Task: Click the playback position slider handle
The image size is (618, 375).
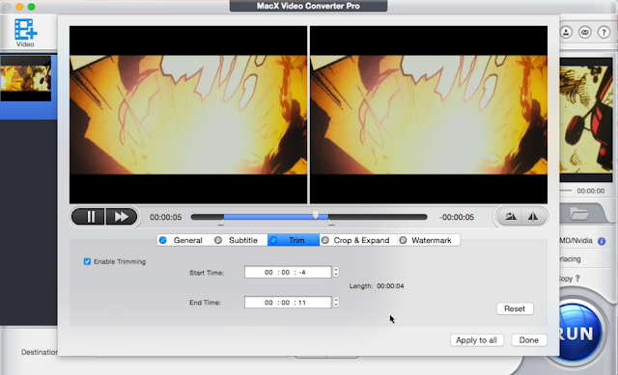Action: point(316,215)
